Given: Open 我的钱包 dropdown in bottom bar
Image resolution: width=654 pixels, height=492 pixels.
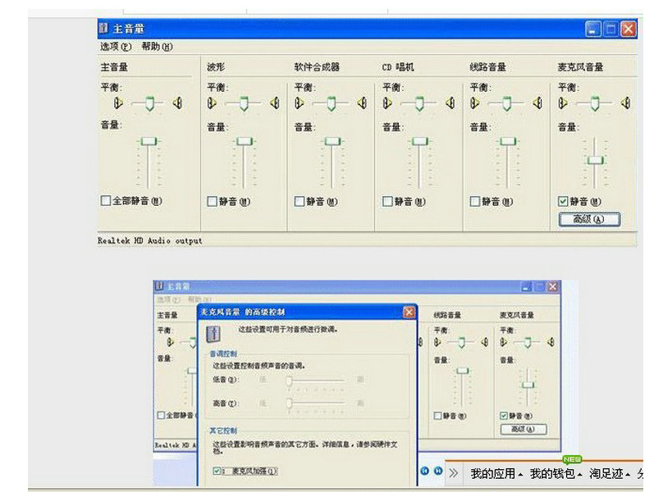Looking at the screenshot, I should pyautogui.click(x=556, y=474).
